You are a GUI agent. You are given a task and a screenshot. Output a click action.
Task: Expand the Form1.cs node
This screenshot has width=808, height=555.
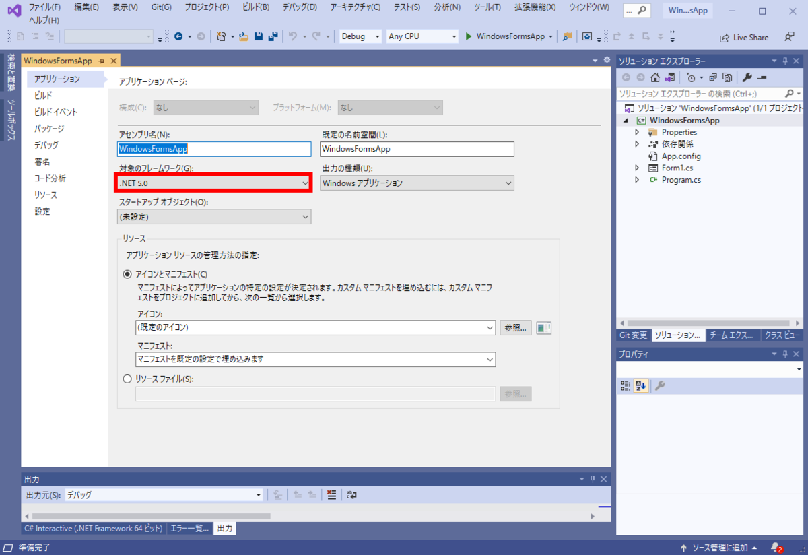[x=637, y=168]
